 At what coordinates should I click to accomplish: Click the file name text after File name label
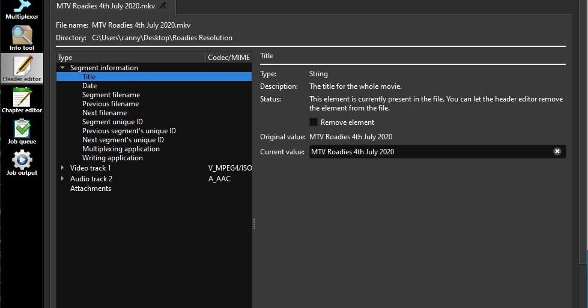point(141,25)
